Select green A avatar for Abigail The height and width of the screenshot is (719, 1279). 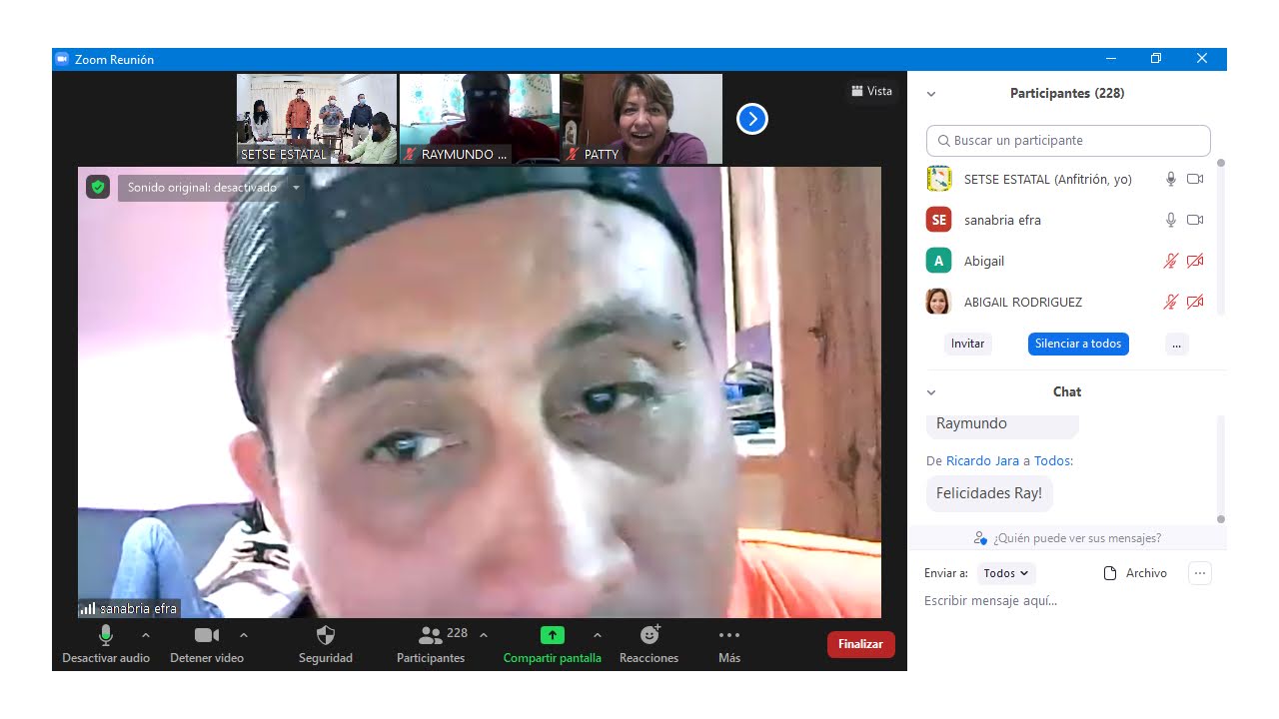(938, 261)
